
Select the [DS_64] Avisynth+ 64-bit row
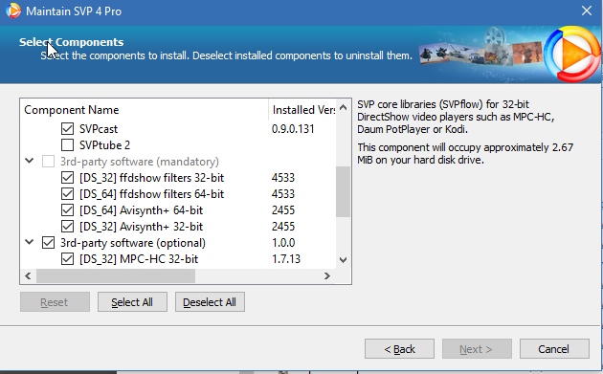tap(141, 210)
